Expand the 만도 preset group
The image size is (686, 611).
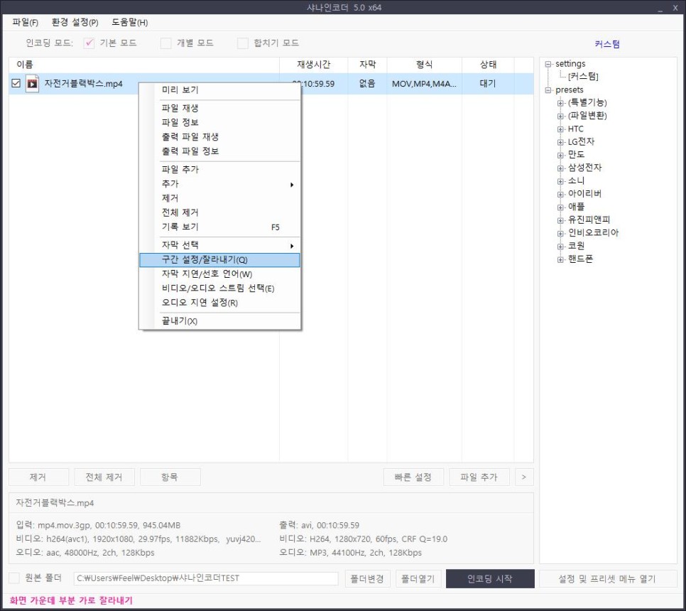coord(560,155)
